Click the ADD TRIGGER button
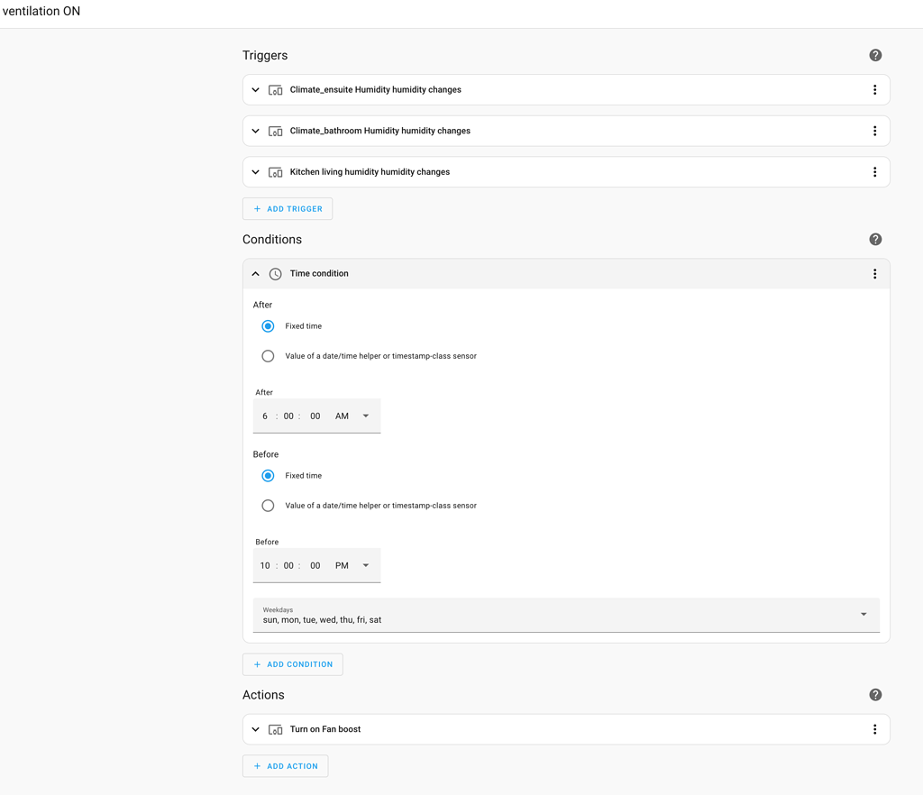Screen dimensions: 923x795 (x=287, y=208)
